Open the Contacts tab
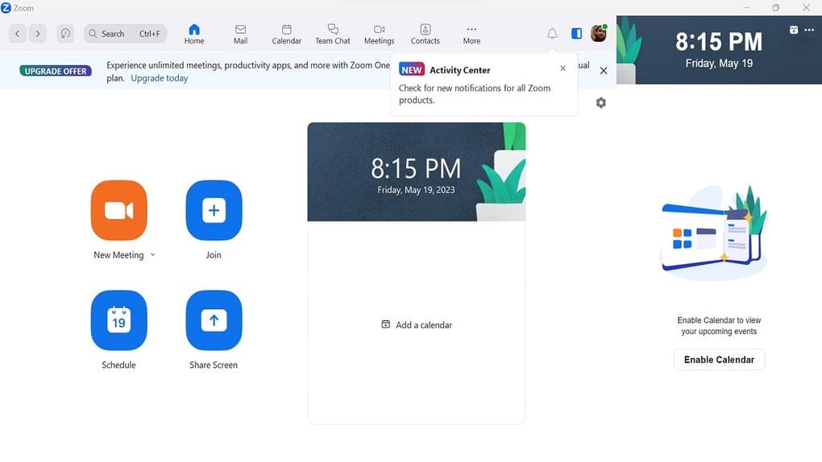The image size is (822, 462). [426, 34]
